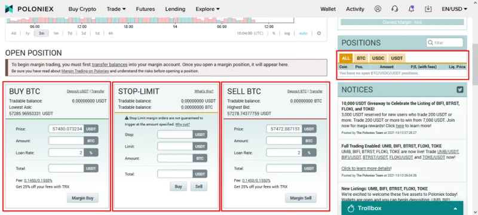Open support headset icon

(394, 9)
